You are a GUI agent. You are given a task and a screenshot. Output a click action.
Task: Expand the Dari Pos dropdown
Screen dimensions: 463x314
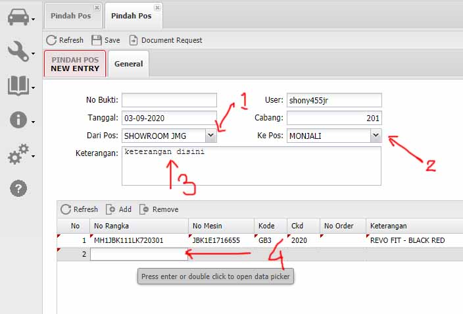point(210,136)
